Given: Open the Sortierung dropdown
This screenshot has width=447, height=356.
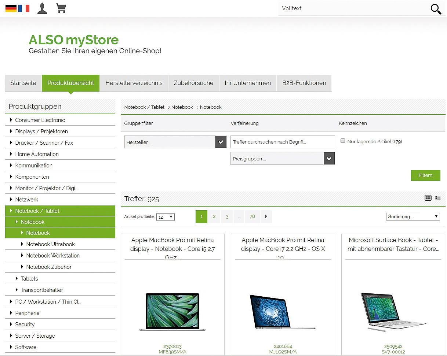Looking at the screenshot, I should click(413, 216).
